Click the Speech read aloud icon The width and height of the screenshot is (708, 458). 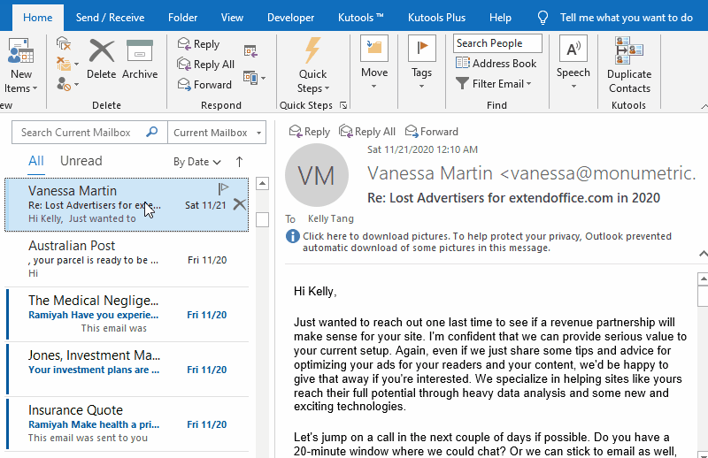tap(573, 48)
